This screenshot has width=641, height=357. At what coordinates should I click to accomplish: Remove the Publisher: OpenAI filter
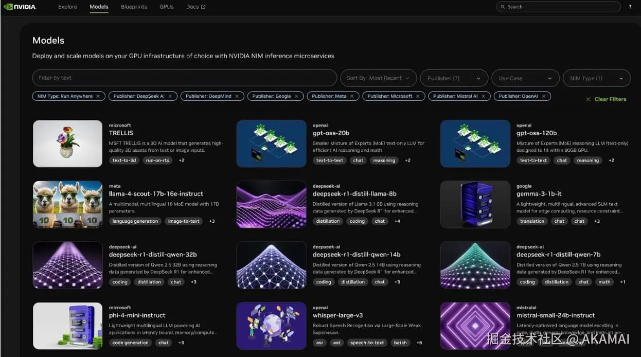543,96
